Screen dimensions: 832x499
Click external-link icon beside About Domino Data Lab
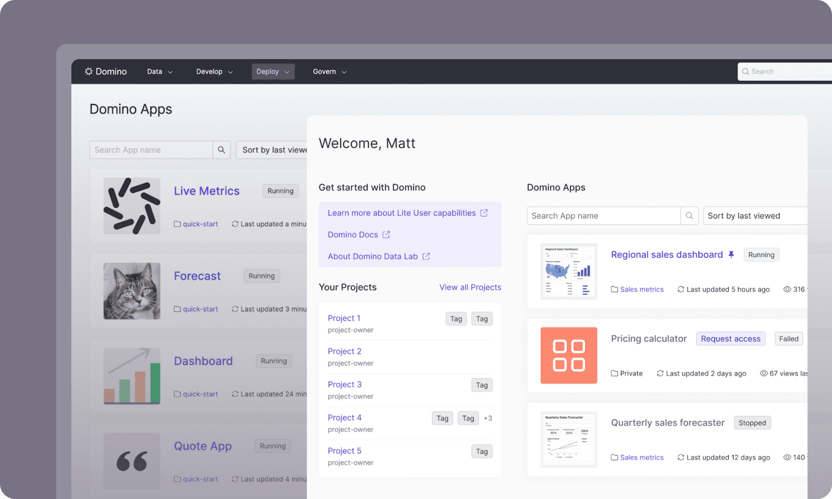(x=426, y=256)
